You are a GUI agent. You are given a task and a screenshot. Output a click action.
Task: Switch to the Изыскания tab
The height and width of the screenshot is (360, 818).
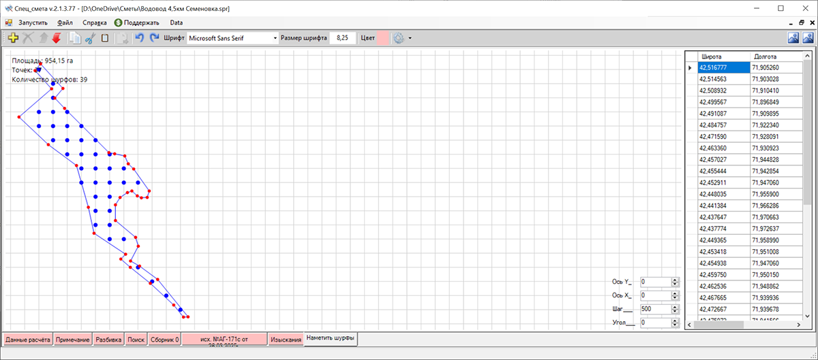pos(286,339)
